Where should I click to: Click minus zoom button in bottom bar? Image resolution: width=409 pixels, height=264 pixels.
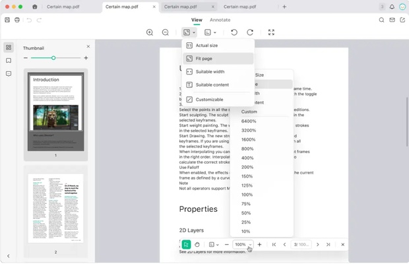pos(227,244)
